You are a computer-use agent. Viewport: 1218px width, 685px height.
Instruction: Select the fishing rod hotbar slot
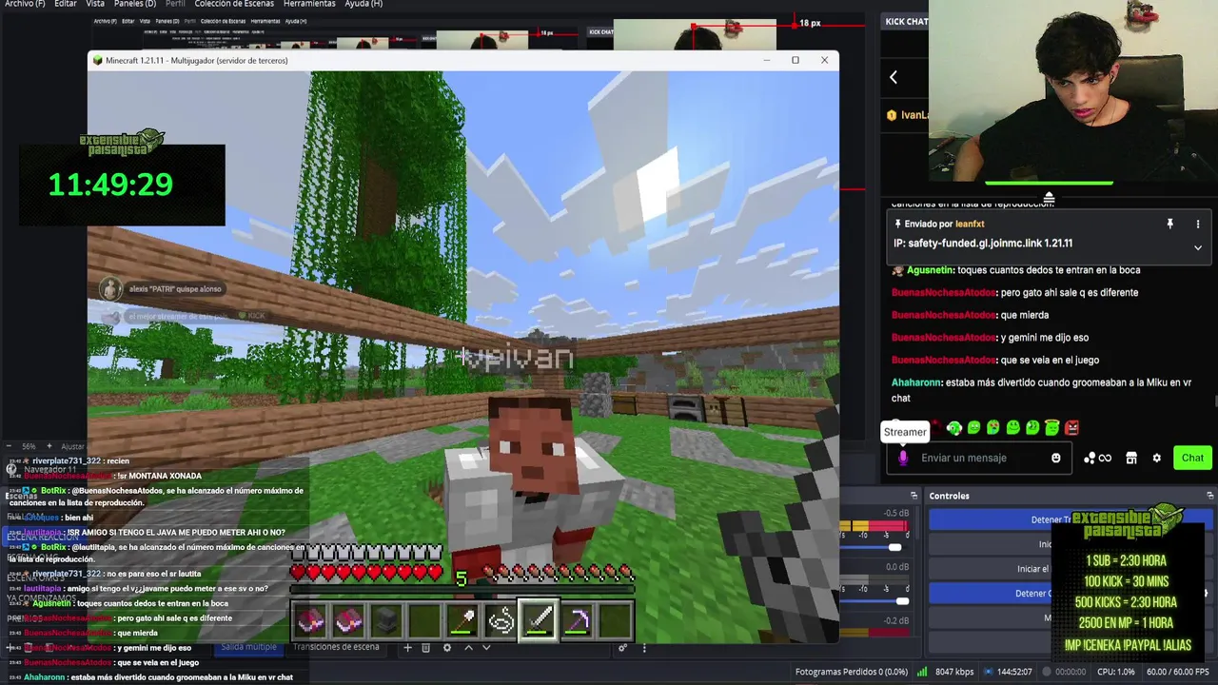pos(501,620)
